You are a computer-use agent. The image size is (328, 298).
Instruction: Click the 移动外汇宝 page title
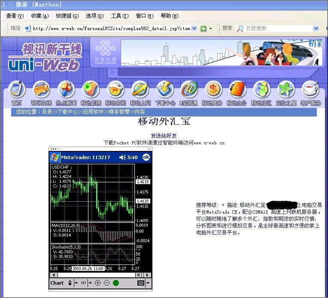coord(164,121)
